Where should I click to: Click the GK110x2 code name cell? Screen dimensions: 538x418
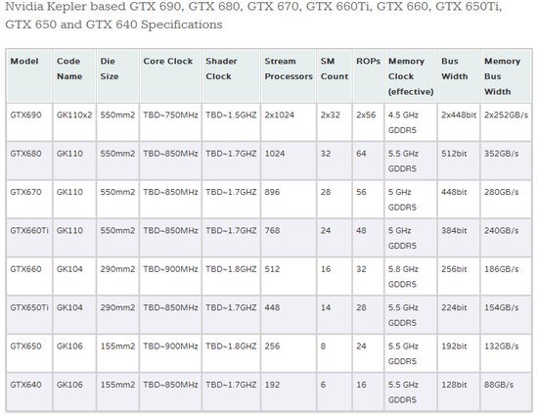point(74,122)
